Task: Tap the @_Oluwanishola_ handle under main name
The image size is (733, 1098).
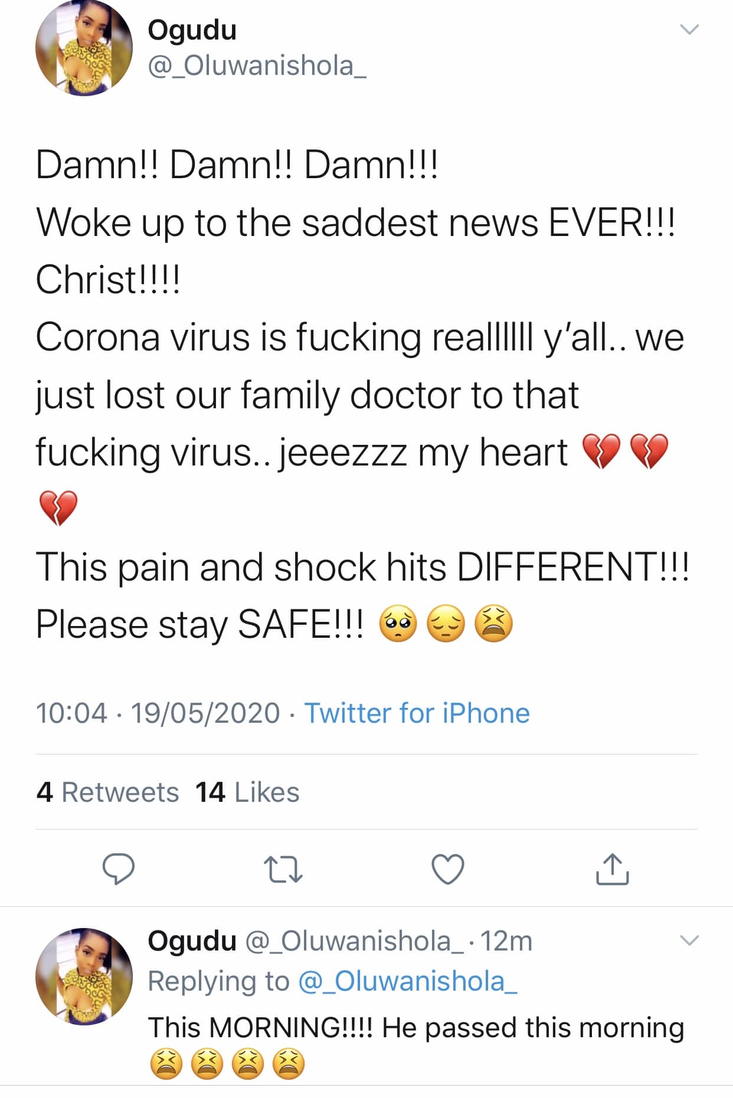Action: pos(257,65)
